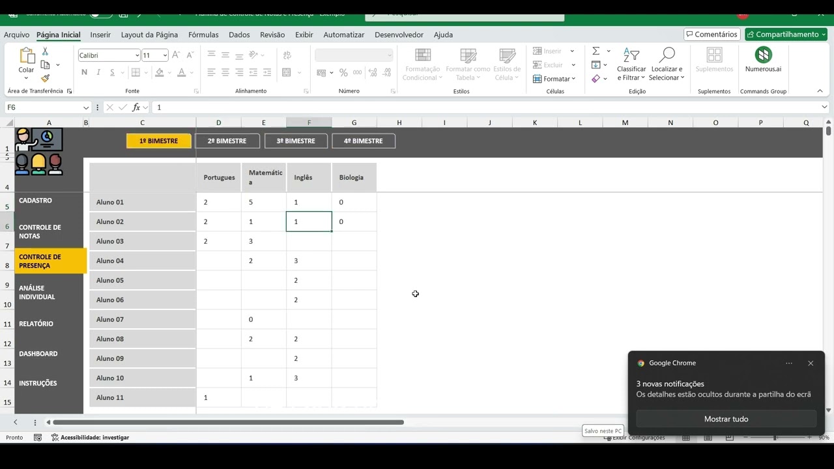834x469 pixels.
Task: Open the number format combo box
Action: pyautogui.click(x=354, y=55)
